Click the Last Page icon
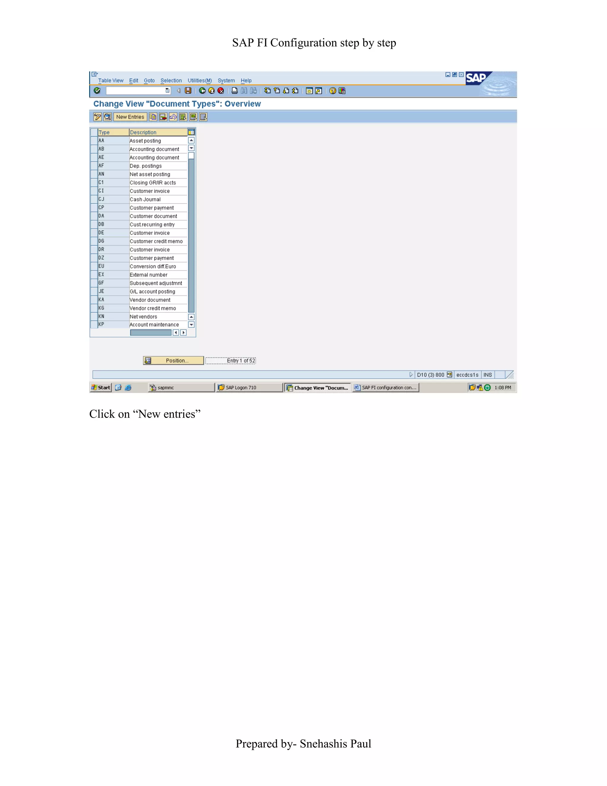Image resolution: width=607 pixels, height=786 pixels. [x=295, y=91]
